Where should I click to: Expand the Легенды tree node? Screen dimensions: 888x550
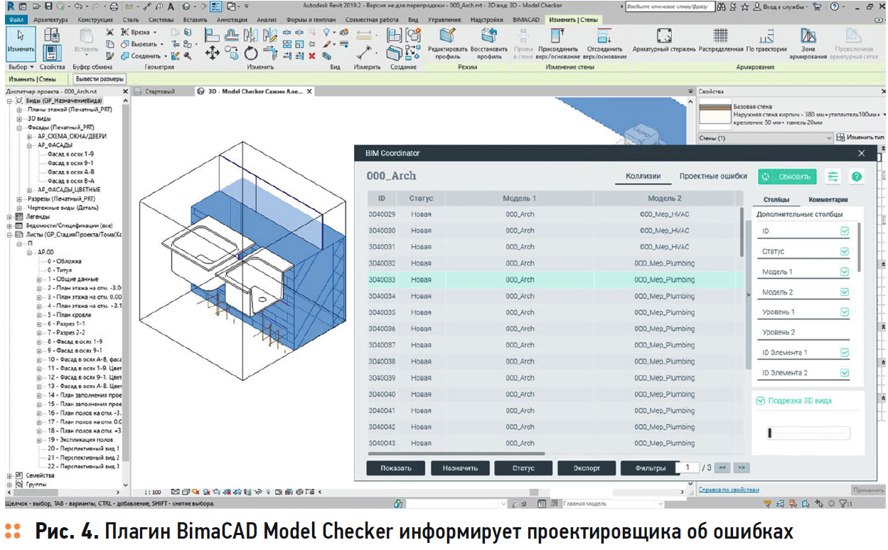point(10,216)
